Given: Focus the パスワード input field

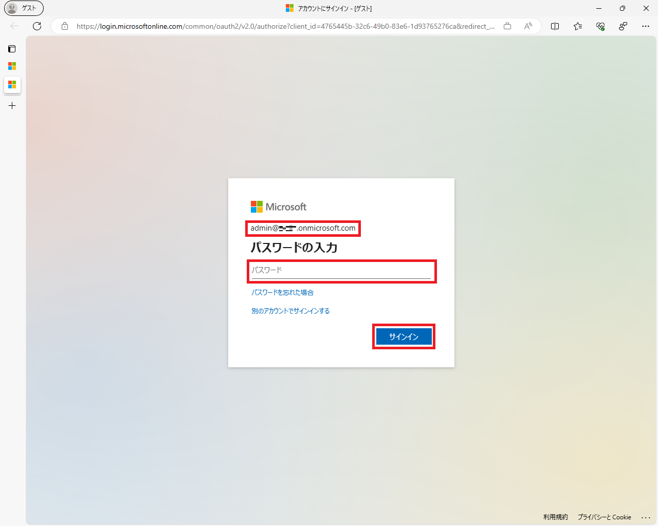Looking at the screenshot, I should pyautogui.click(x=341, y=271).
